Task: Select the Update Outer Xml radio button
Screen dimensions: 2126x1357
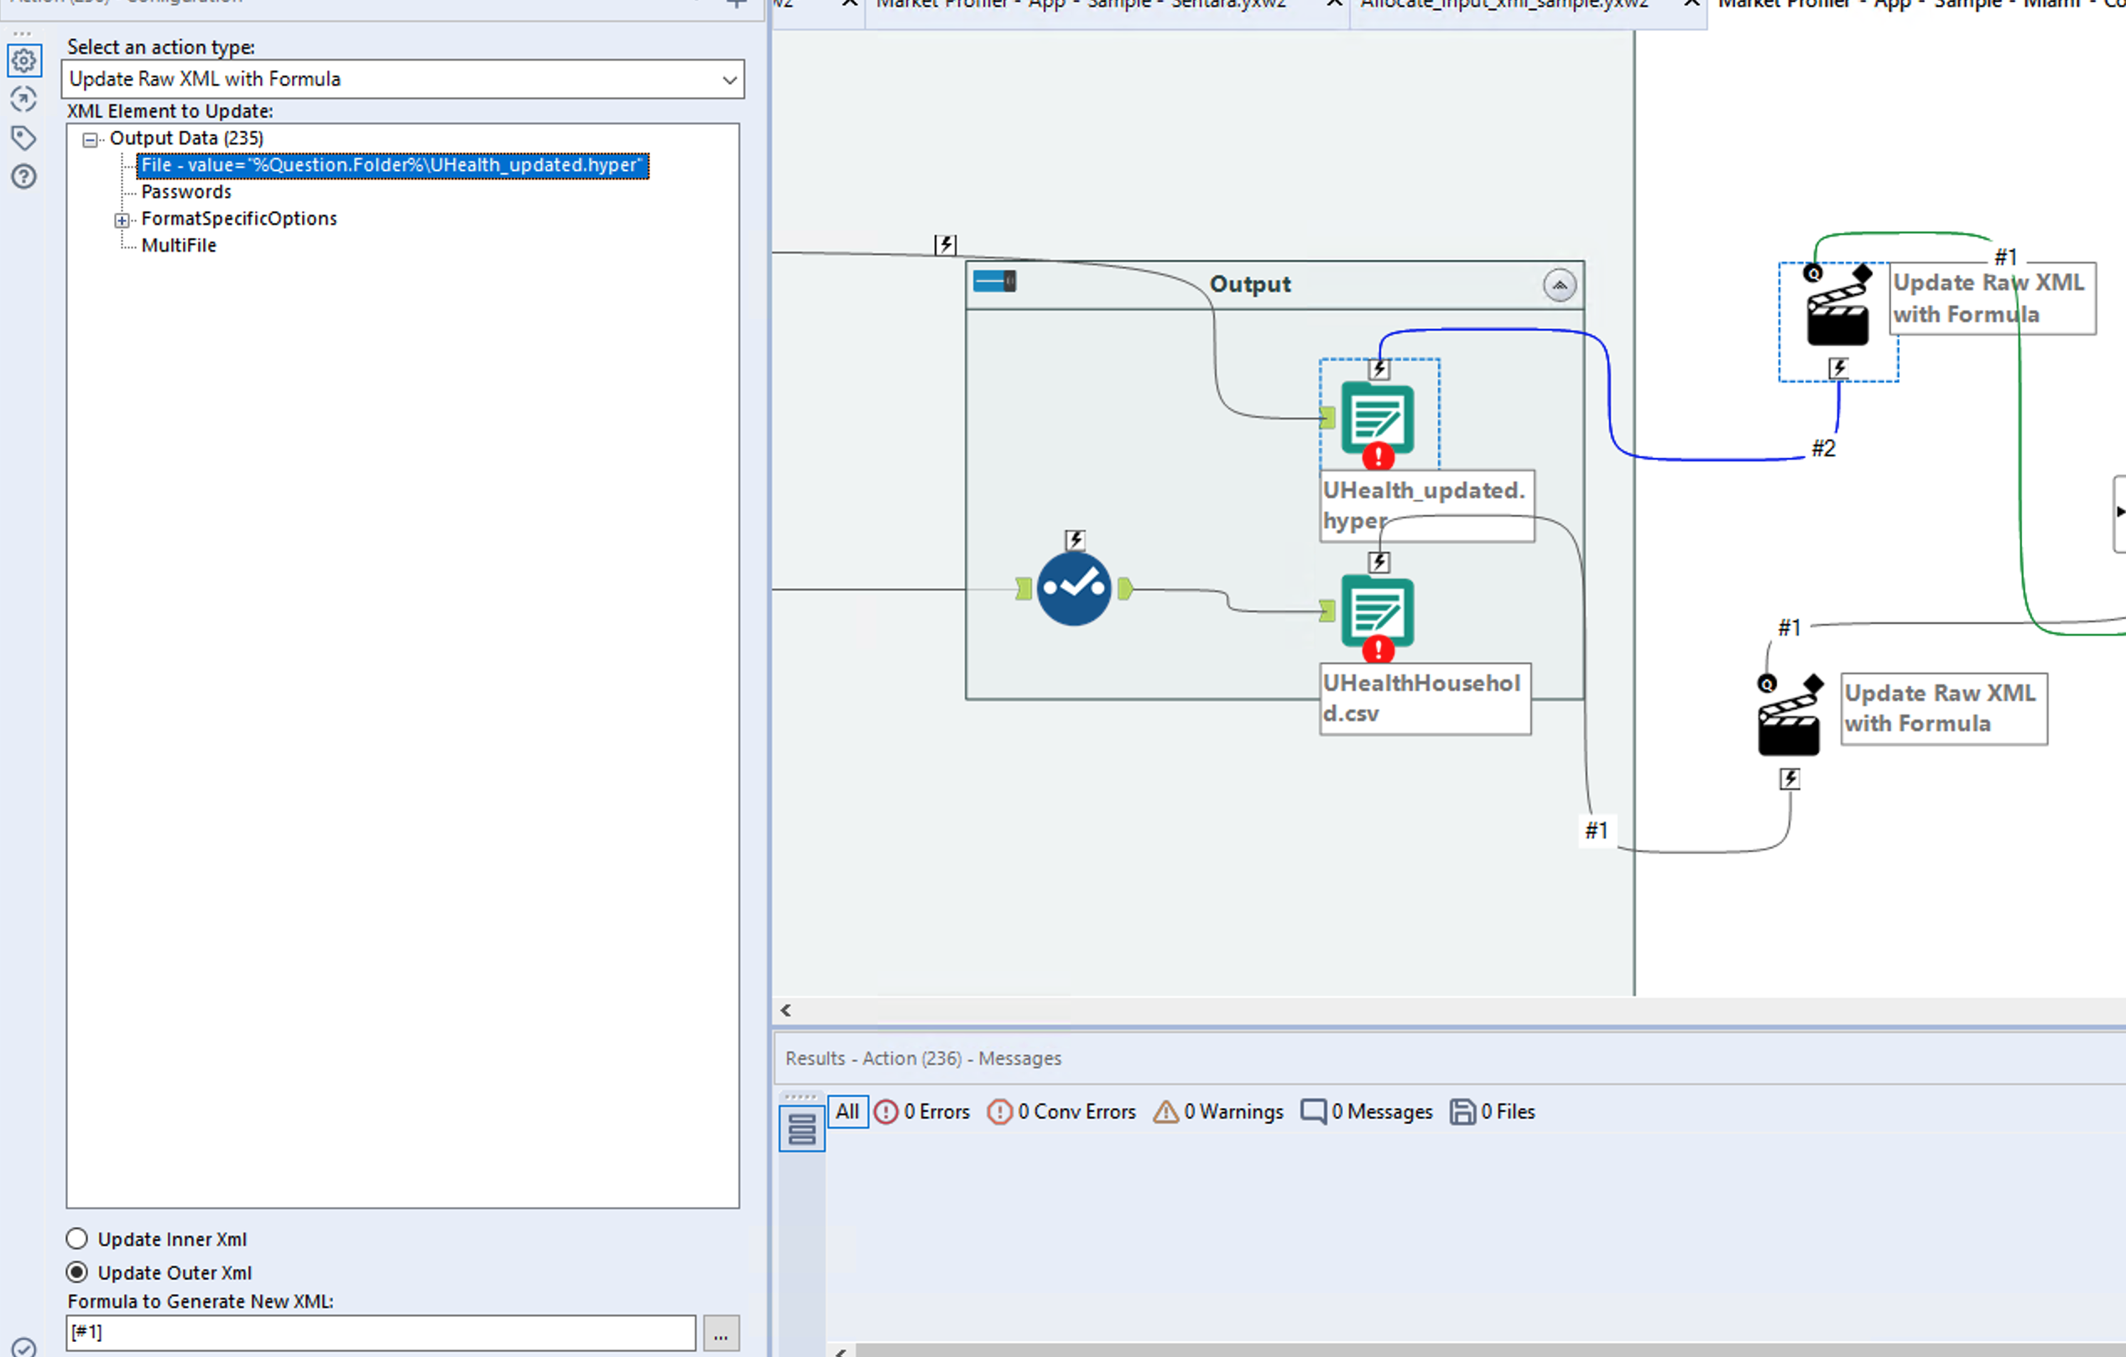Action: point(77,1271)
